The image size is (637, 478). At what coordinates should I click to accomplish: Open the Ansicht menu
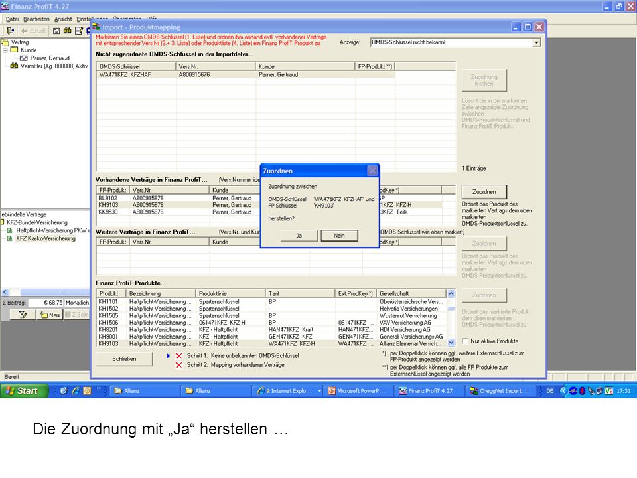[x=63, y=19]
